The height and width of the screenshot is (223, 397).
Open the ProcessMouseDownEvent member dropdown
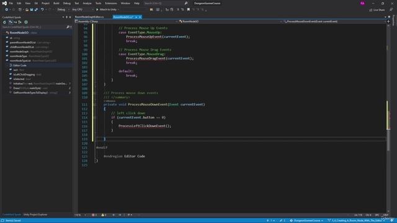[334, 22]
